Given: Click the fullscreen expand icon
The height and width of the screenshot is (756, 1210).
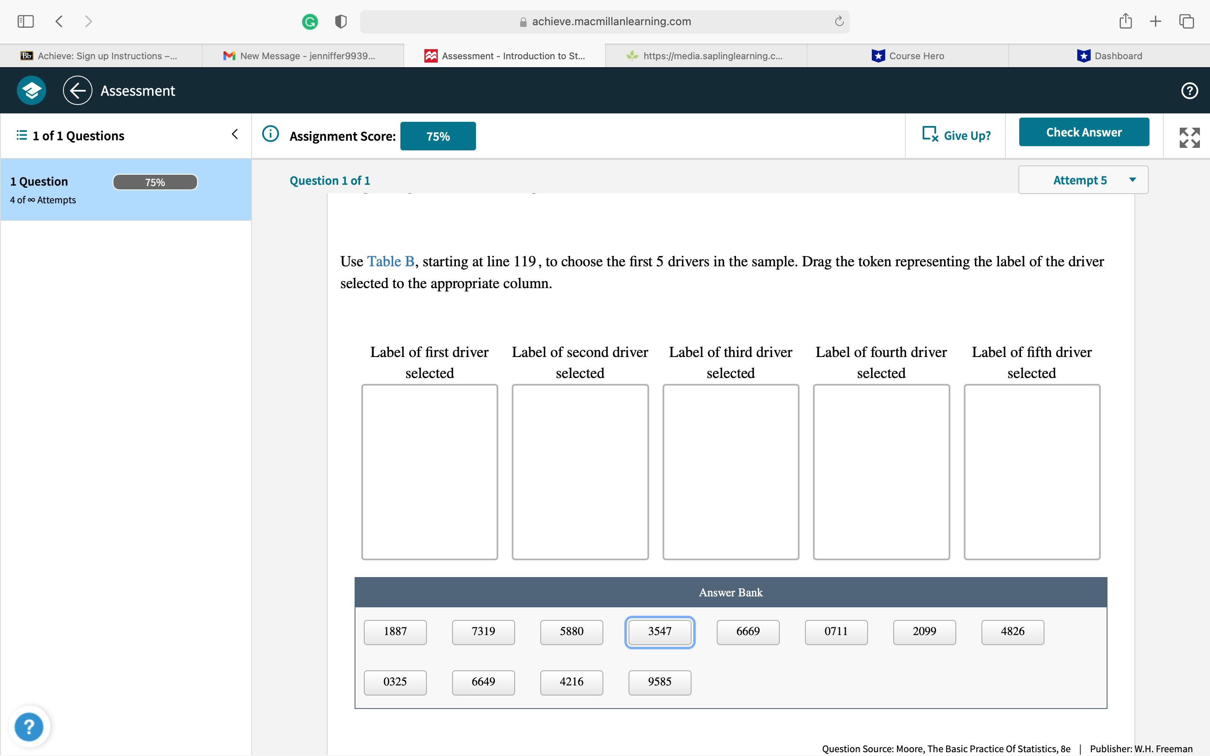Looking at the screenshot, I should tap(1189, 137).
